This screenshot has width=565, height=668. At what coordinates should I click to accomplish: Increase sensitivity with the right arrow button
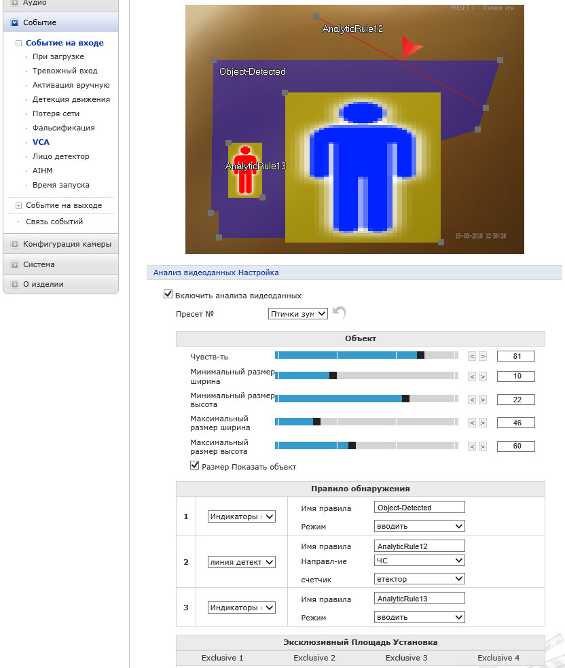pos(482,356)
